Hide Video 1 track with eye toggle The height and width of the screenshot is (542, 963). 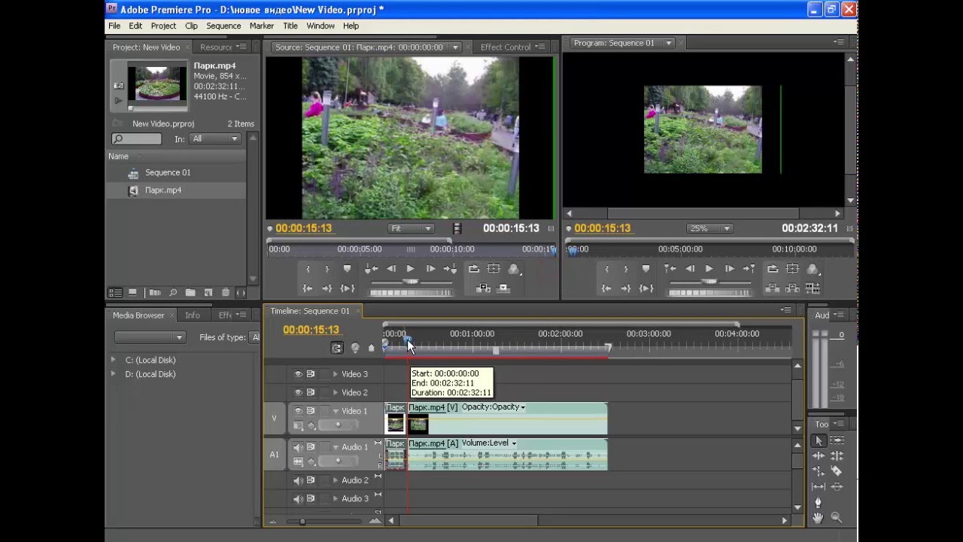(x=298, y=411)
